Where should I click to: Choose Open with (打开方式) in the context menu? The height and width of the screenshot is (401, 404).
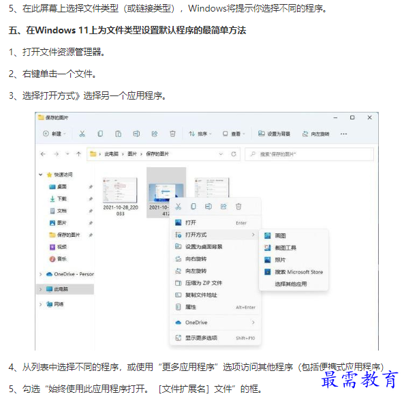pos(215,235)
